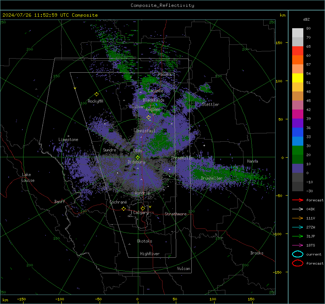
Task: Click the Hanna city label
Action: [x=252, y=161]
